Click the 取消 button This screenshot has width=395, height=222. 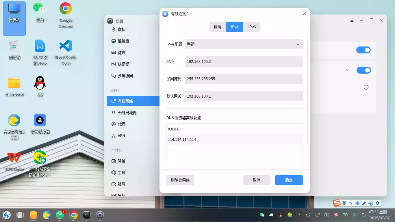point(257,180)
